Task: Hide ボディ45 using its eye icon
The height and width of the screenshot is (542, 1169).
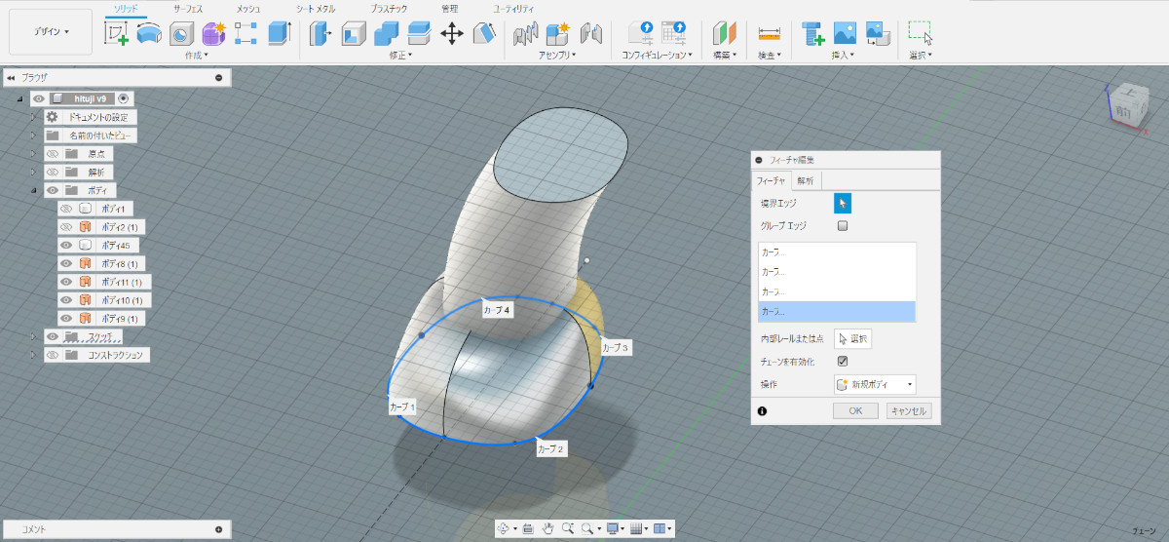Action: pyautogui.click(x=66, y=245)
